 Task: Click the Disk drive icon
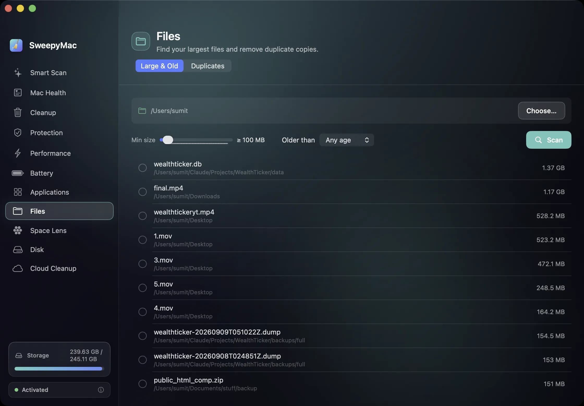coord(18,250)
